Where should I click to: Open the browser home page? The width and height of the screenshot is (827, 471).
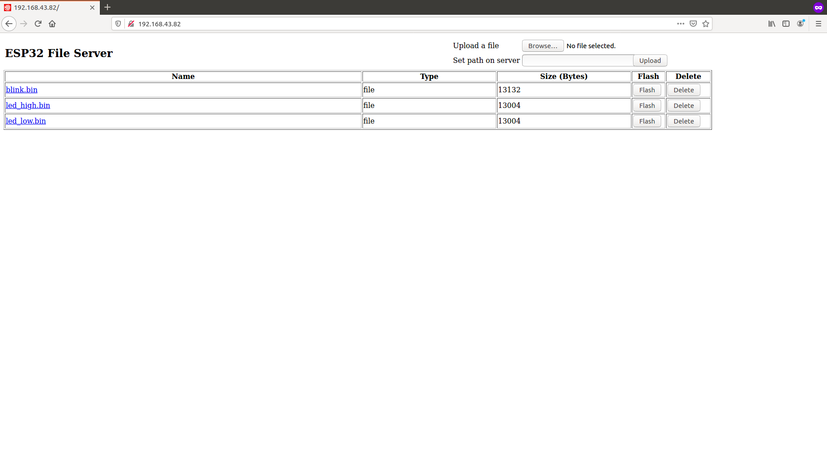[x=52, y=24]
